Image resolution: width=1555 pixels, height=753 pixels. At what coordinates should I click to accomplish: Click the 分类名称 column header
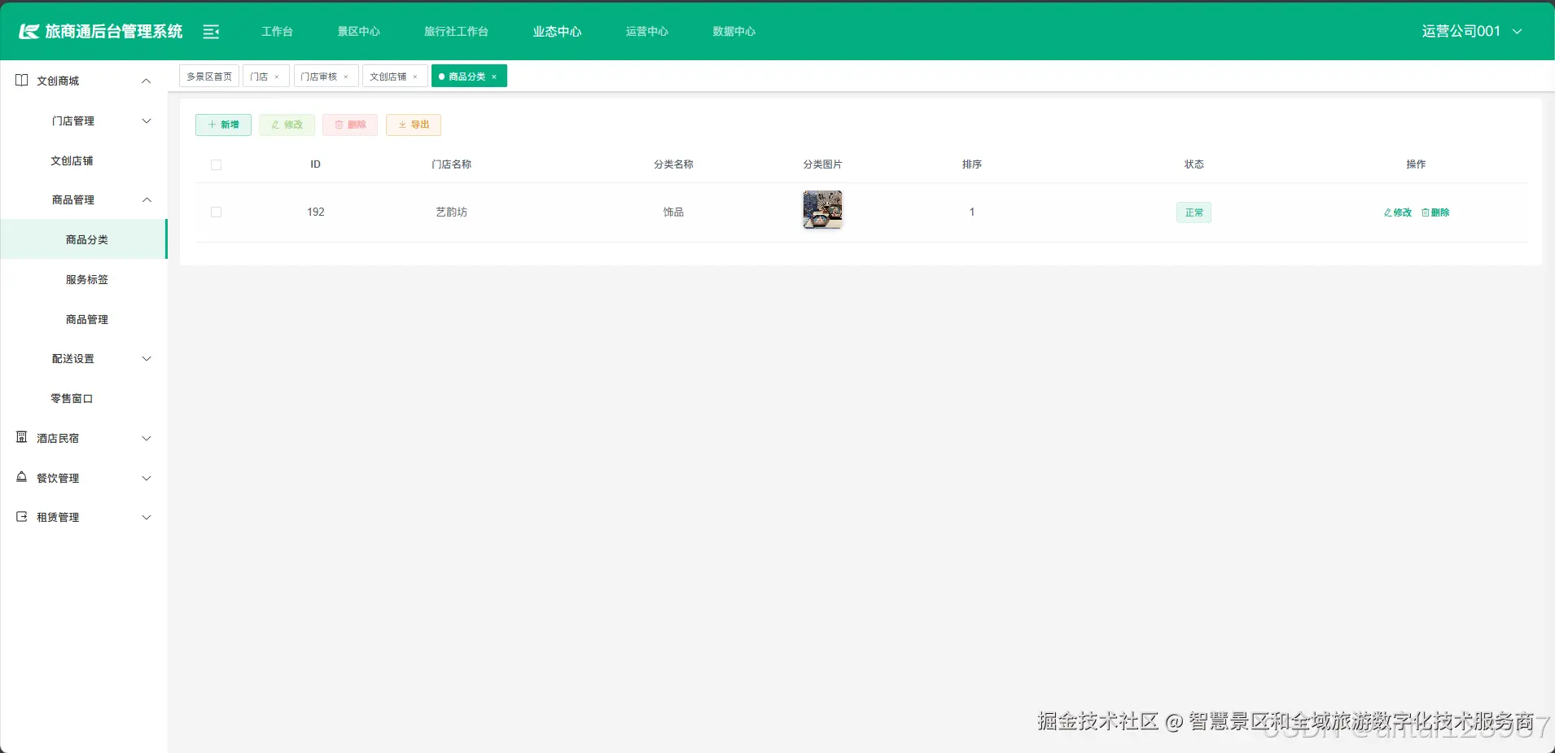point(673,164)
